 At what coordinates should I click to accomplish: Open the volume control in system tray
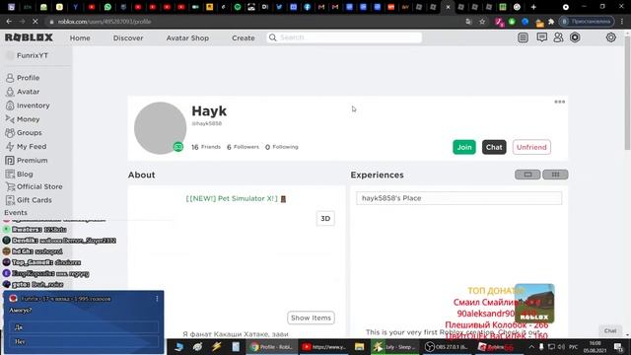(561, 346)
